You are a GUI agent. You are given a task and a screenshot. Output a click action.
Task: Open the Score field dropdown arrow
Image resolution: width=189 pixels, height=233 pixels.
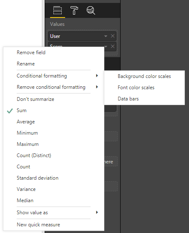106,47
